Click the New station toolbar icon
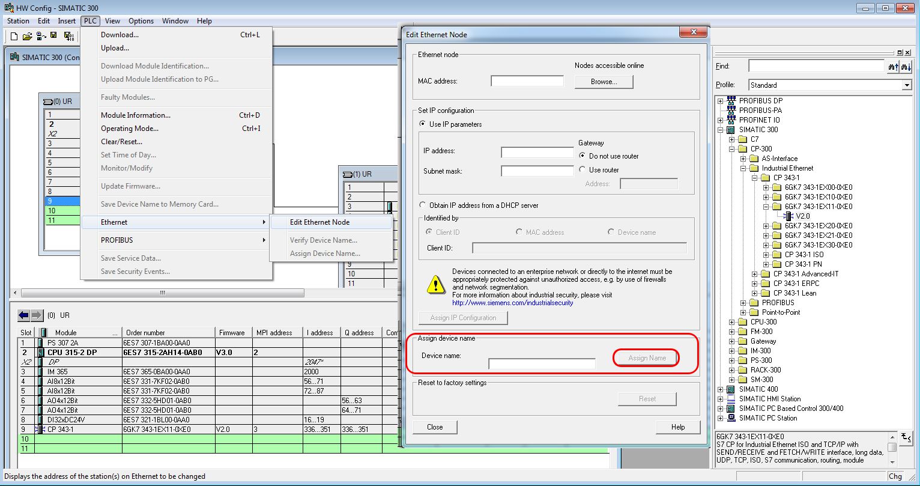Screen dimensions: 920x486 pyautogui.click(x=14, y=37)
